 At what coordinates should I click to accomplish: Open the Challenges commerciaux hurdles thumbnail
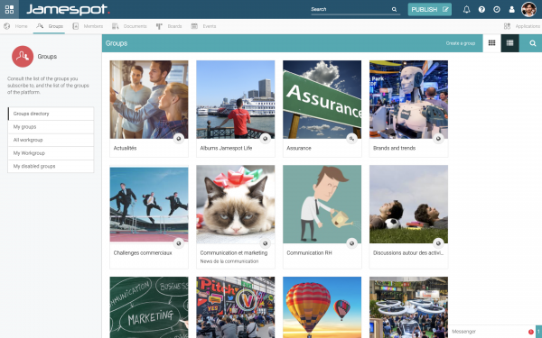149,205
